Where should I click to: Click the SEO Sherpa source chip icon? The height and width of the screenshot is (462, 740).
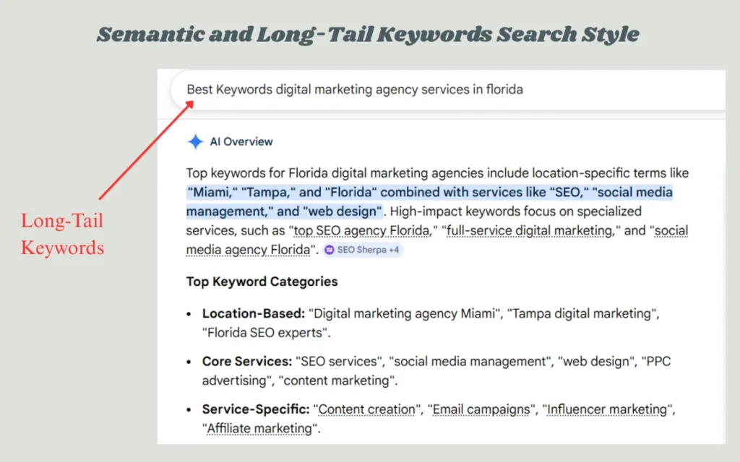point(330,250)
